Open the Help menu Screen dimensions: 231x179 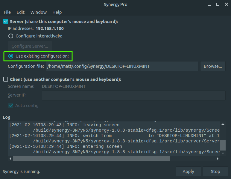click(57, 12)
